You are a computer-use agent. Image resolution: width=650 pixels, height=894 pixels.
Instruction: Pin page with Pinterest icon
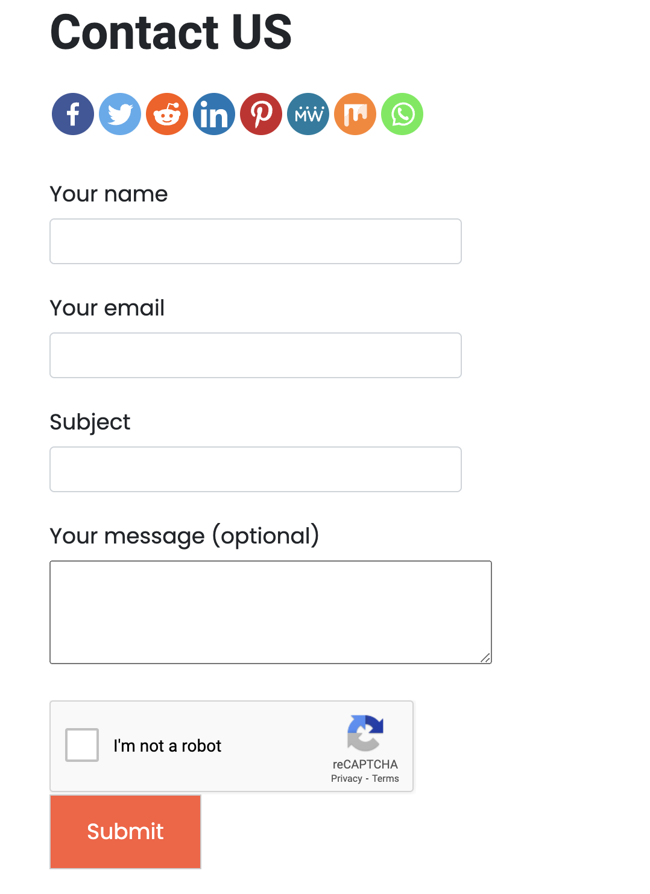[x=261, y=114]
